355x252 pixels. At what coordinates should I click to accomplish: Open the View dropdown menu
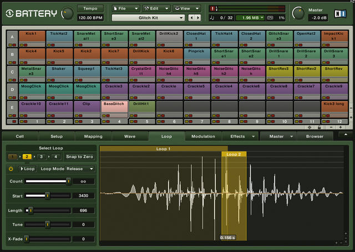click(x=187, y=8)
